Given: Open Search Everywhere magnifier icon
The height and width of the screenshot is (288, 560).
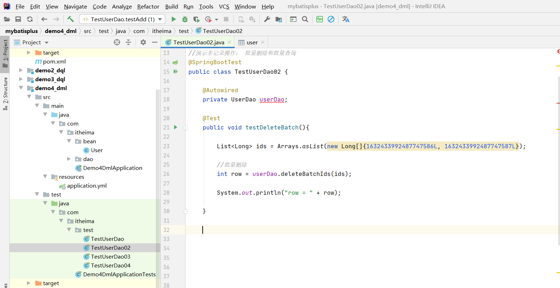Looking at the screenshot, I should click(x=305, y=19).
